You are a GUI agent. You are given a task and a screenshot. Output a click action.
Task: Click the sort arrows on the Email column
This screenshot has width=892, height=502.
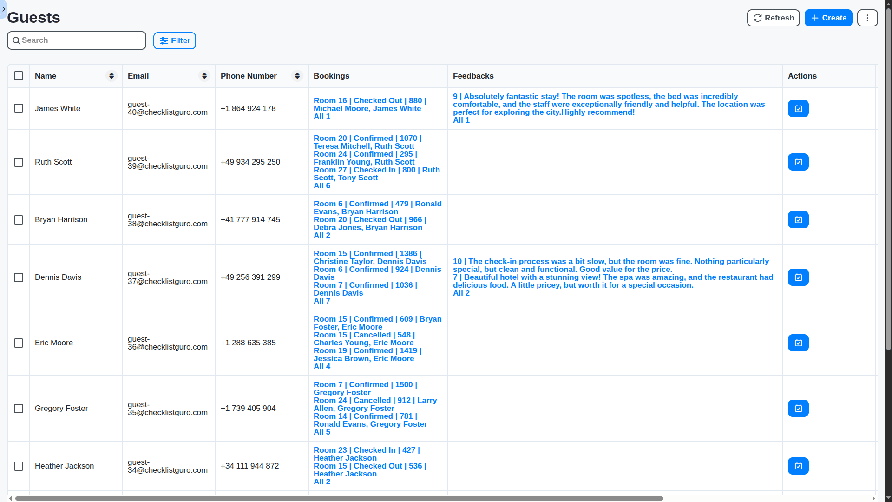tap(204, 76)
